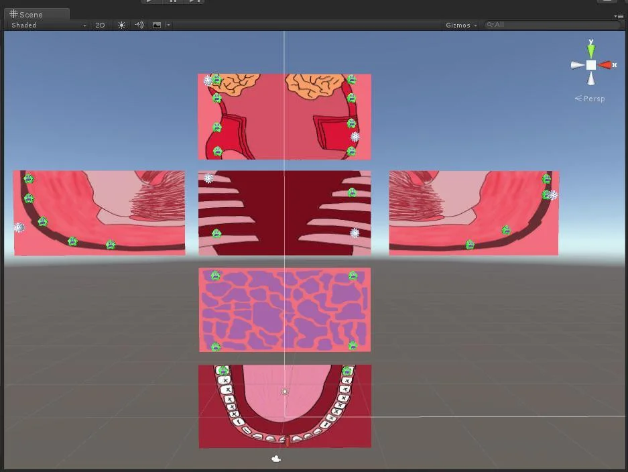
Task: Click the white cone left of the gizmo cube
Action: click(577, 65)
